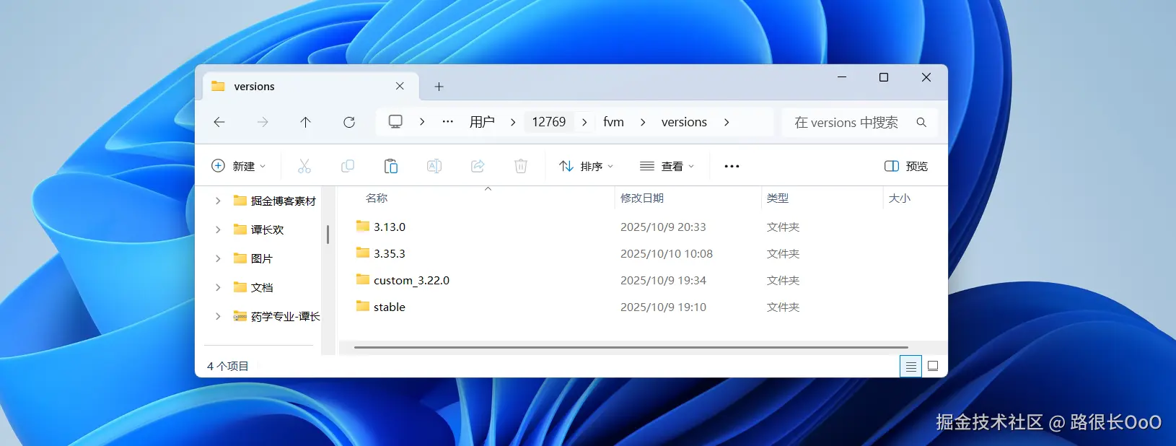The width and height of the screenshot is (1176, 446).
Task: Click chevron after 12769 in breadcrumb
Action: pos(584,122)
